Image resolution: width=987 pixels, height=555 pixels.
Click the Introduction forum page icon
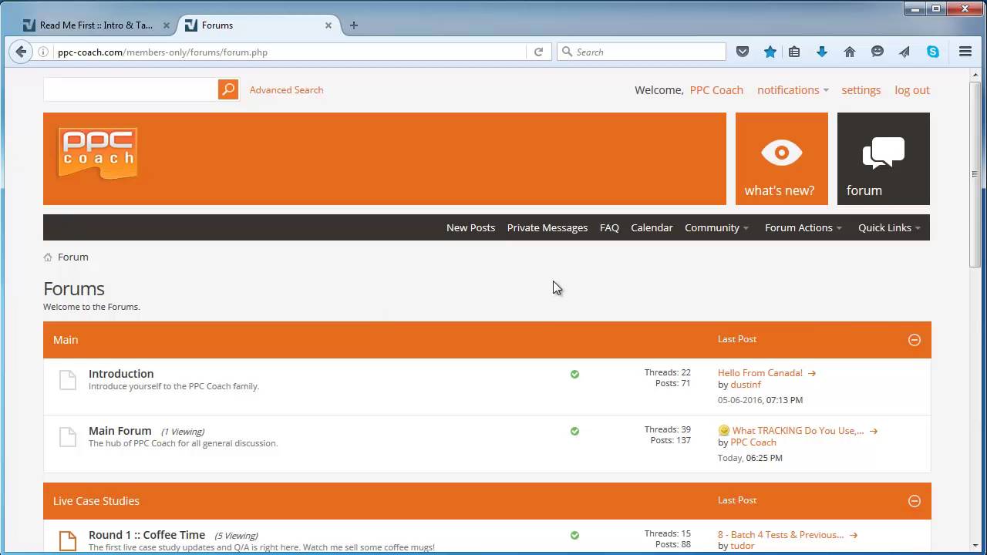click(x=68, y=379)
